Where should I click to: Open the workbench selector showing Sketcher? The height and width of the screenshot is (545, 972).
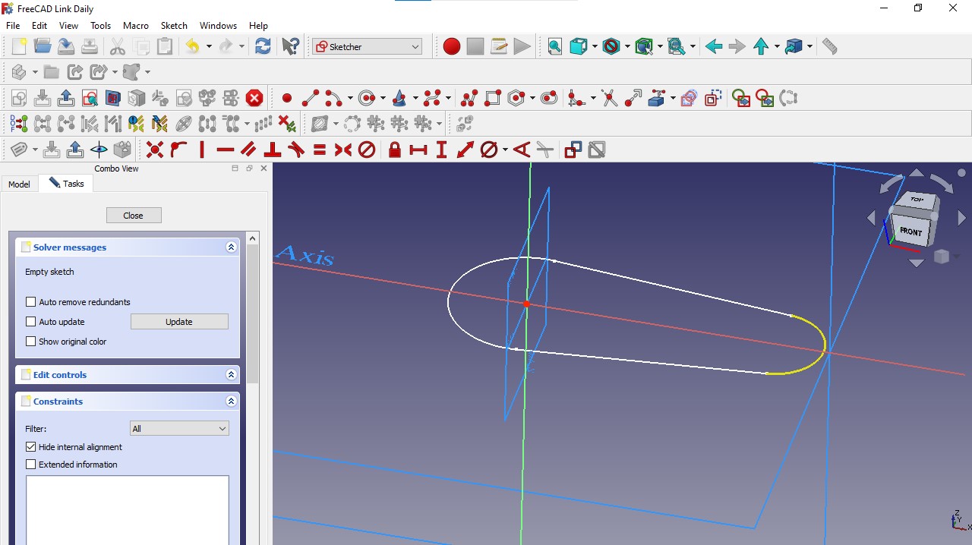coord(367,46)
